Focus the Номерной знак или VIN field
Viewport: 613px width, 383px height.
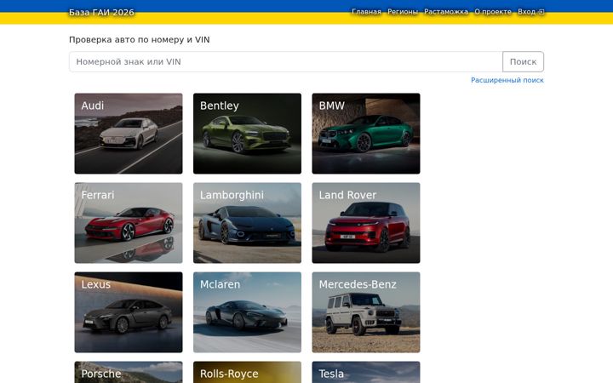pos(286,62)
